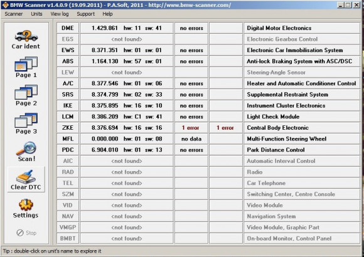Click PDC part number 6.904.010
The width and height of the screenshot is (364, 257).
coord(105,150)
